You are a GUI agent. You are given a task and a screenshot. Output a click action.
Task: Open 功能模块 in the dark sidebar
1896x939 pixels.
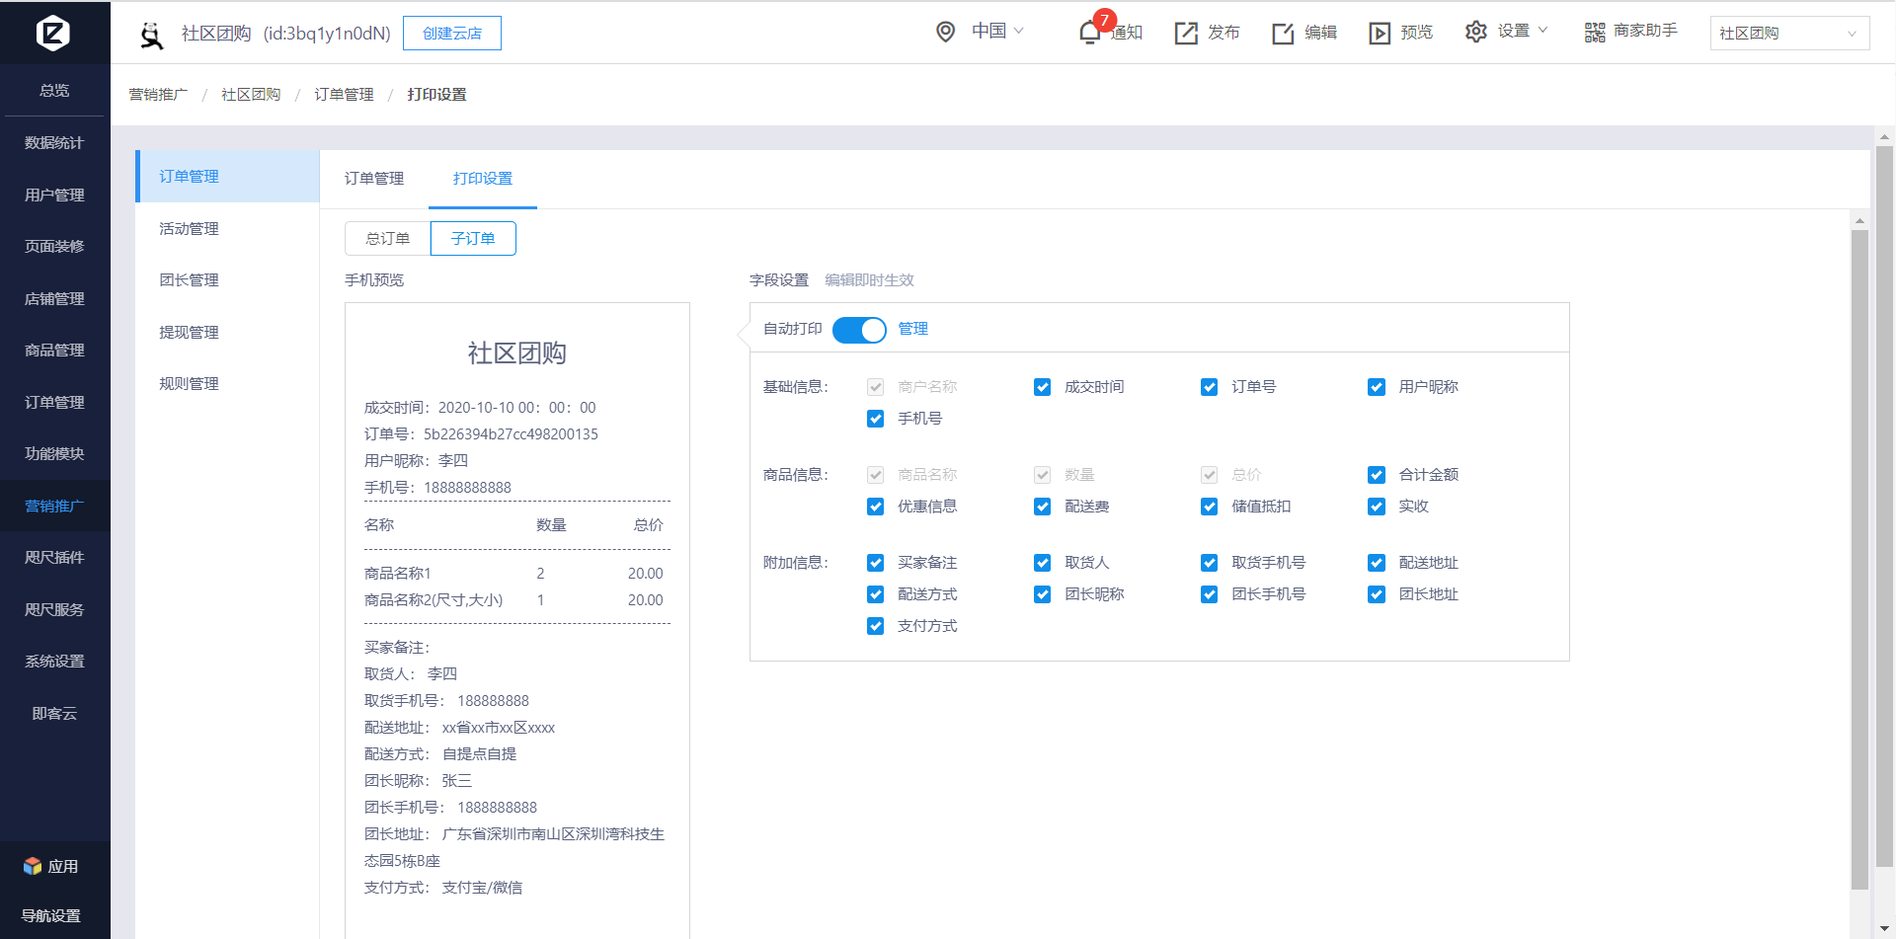[x=55, y=454]
